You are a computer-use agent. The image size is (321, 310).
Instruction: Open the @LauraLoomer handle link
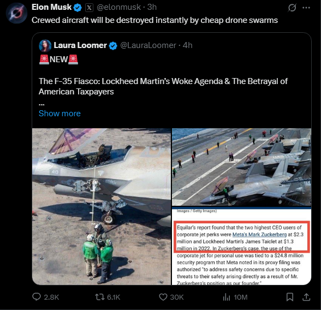(148, 45)
